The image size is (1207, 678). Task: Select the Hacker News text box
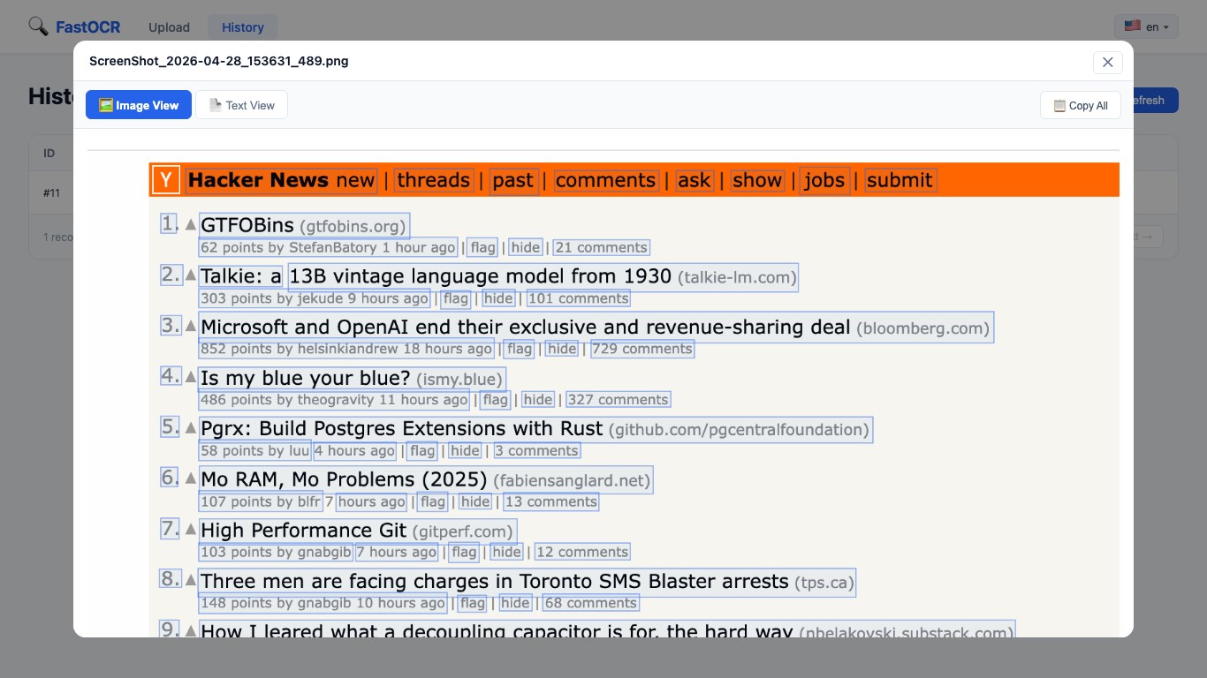(282, 180)
